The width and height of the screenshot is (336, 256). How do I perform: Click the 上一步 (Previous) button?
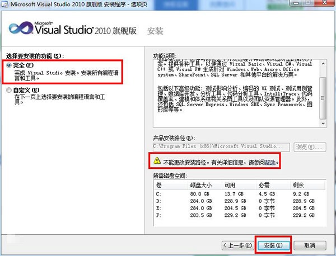click(237, 245)
